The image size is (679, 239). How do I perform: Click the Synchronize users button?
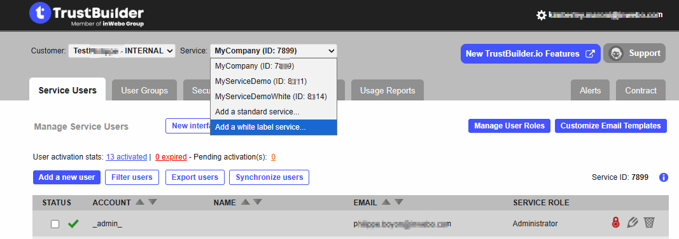tap(269, 177)
